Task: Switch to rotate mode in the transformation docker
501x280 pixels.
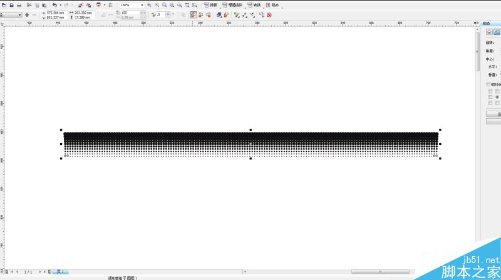Action: point(497,32)
